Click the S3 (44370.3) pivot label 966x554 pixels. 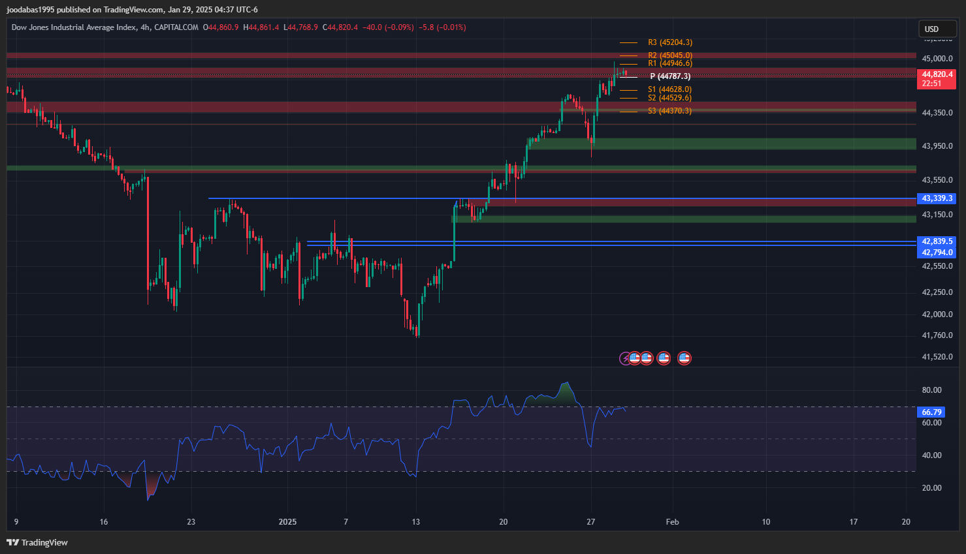coord(669,111)
